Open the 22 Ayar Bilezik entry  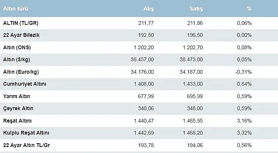[21, 35]
